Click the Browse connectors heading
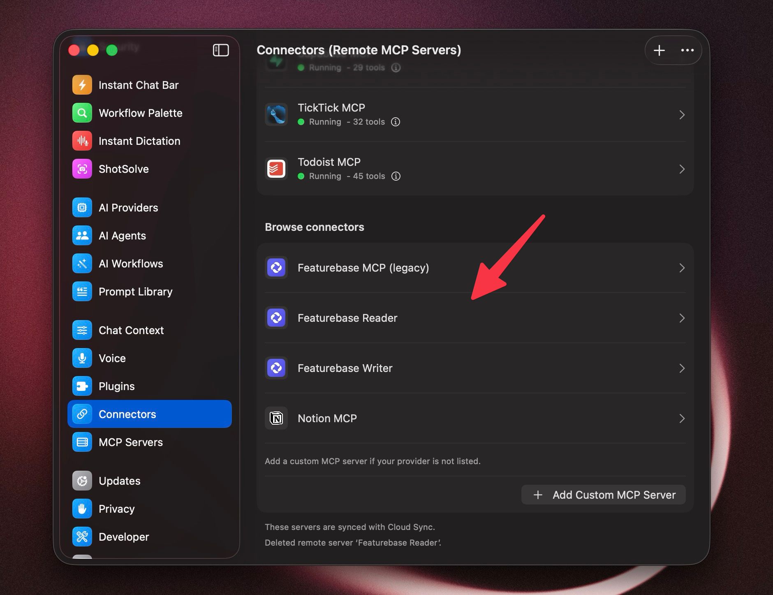The height and width of the screenshot is (595, 773). click(315, 227)
